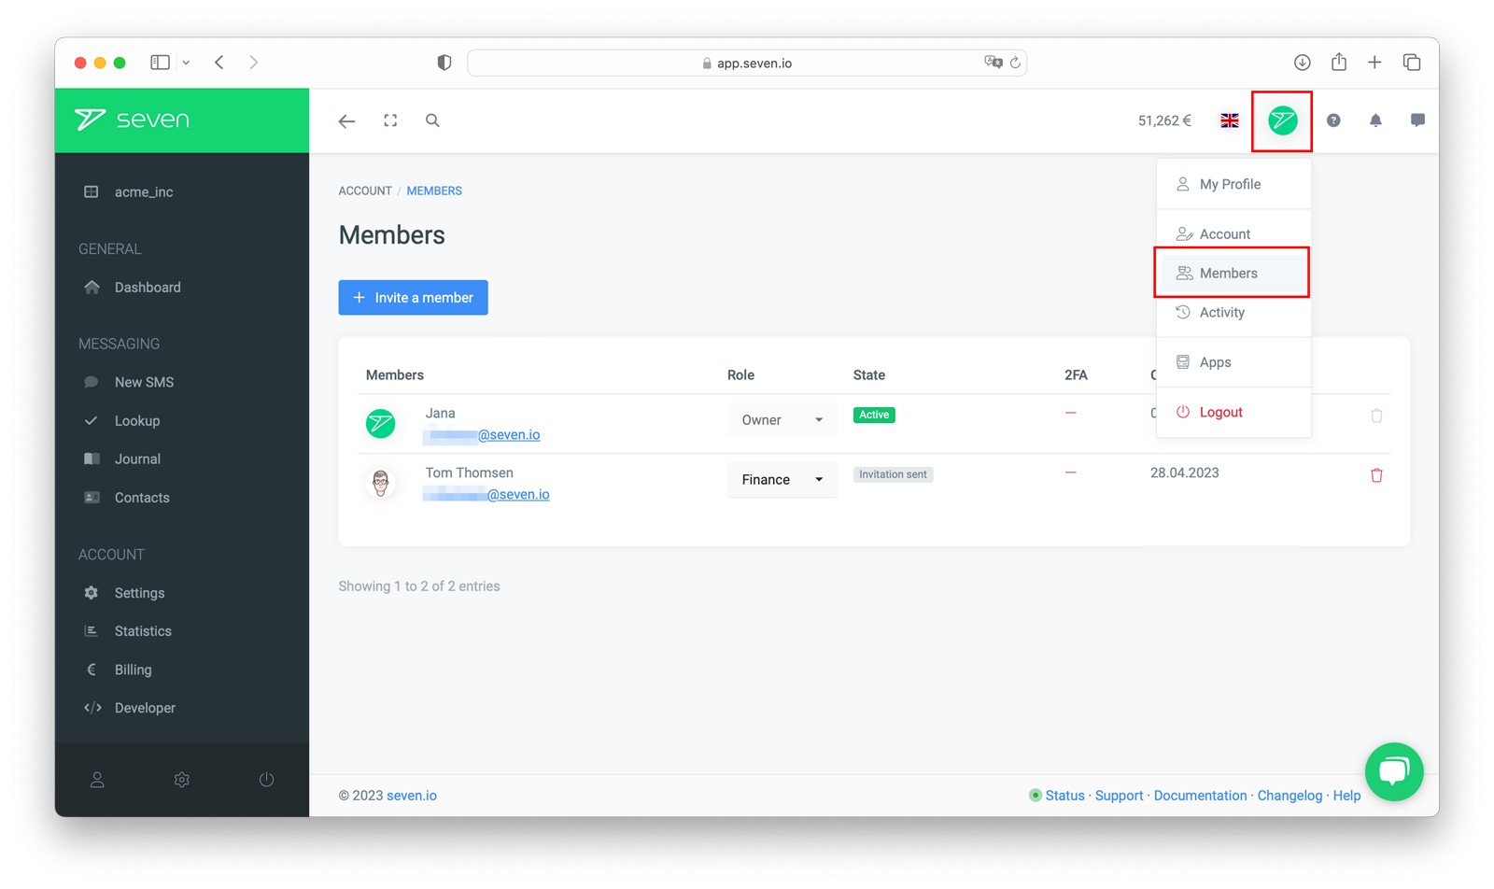The image size is (1494, 889).
Task: Open the profile avatar dropdown menu
Action: (1282, 120)
